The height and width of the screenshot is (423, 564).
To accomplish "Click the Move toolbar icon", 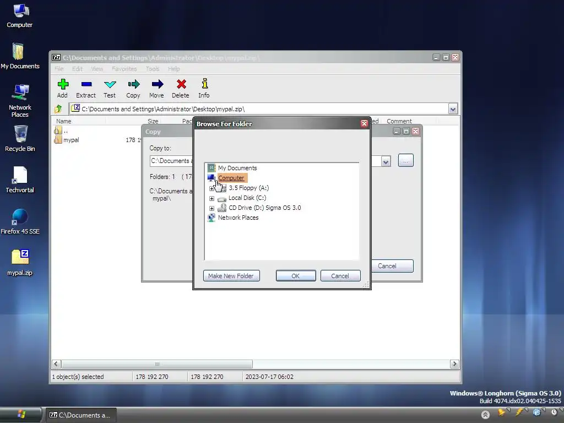I will (157, 84).
